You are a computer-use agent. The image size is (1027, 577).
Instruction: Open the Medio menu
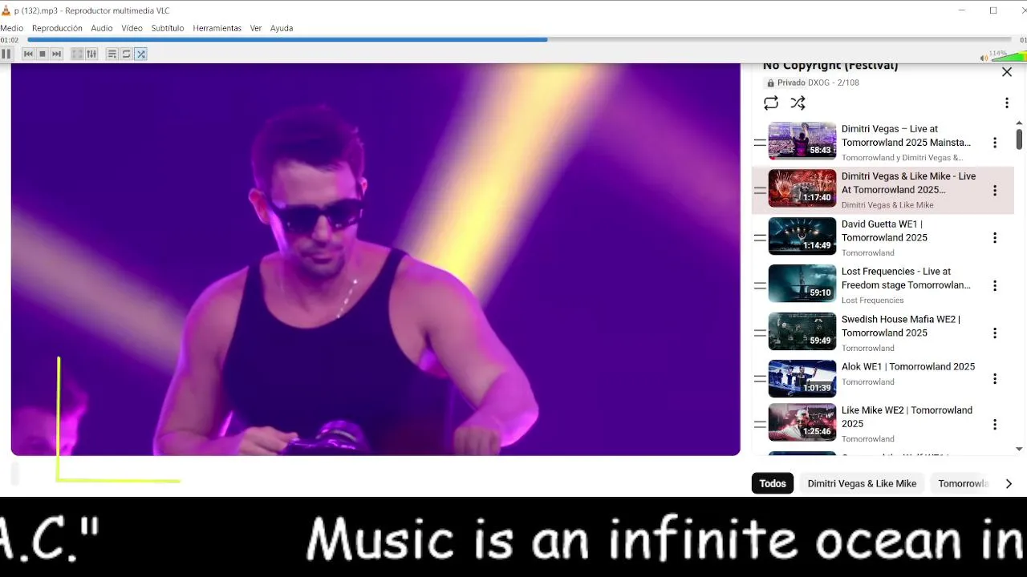[12, 28]
